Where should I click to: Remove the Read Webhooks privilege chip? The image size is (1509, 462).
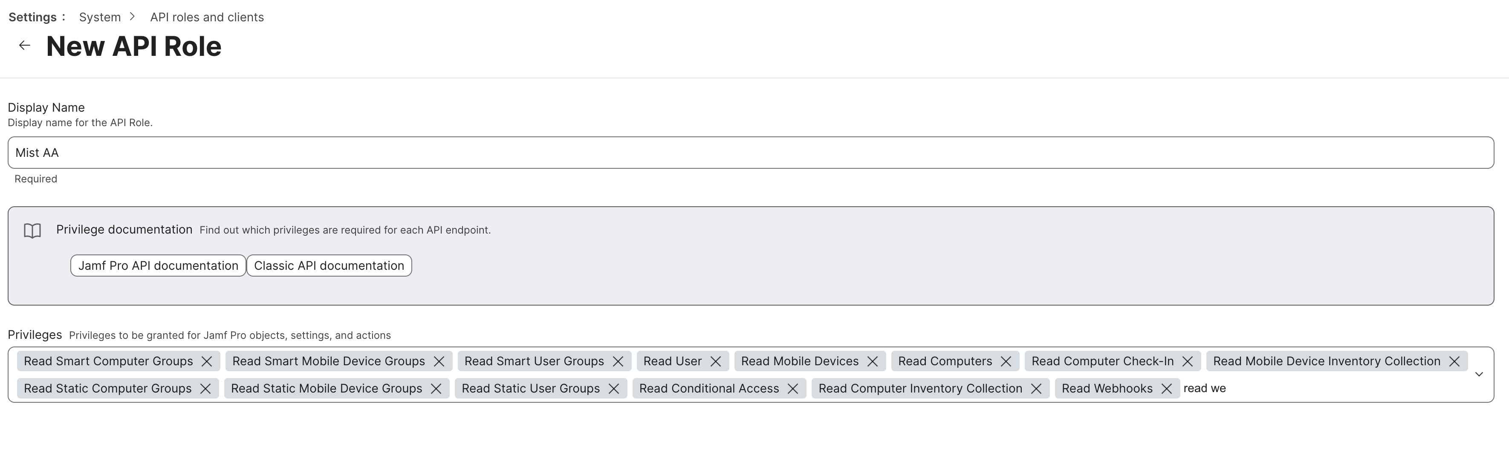[1166, 389]
